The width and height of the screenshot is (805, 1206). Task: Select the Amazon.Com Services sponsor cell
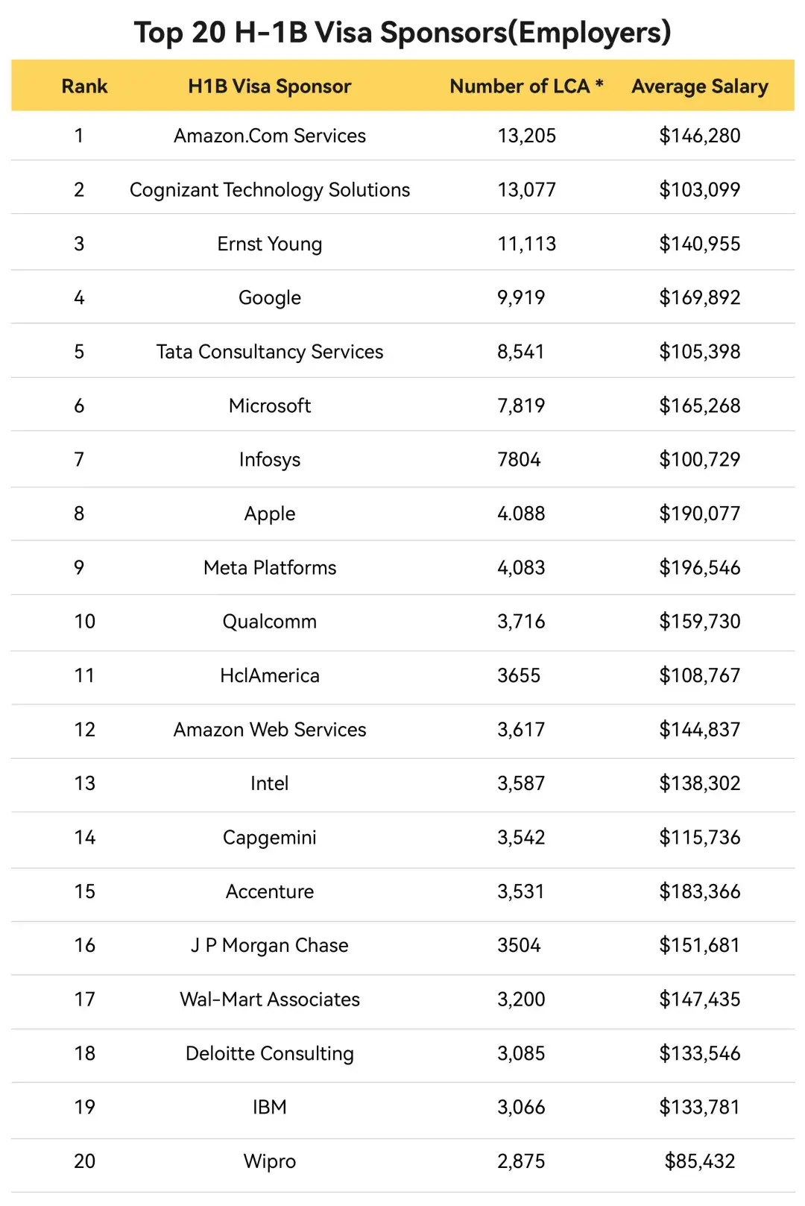pos(269,136)
